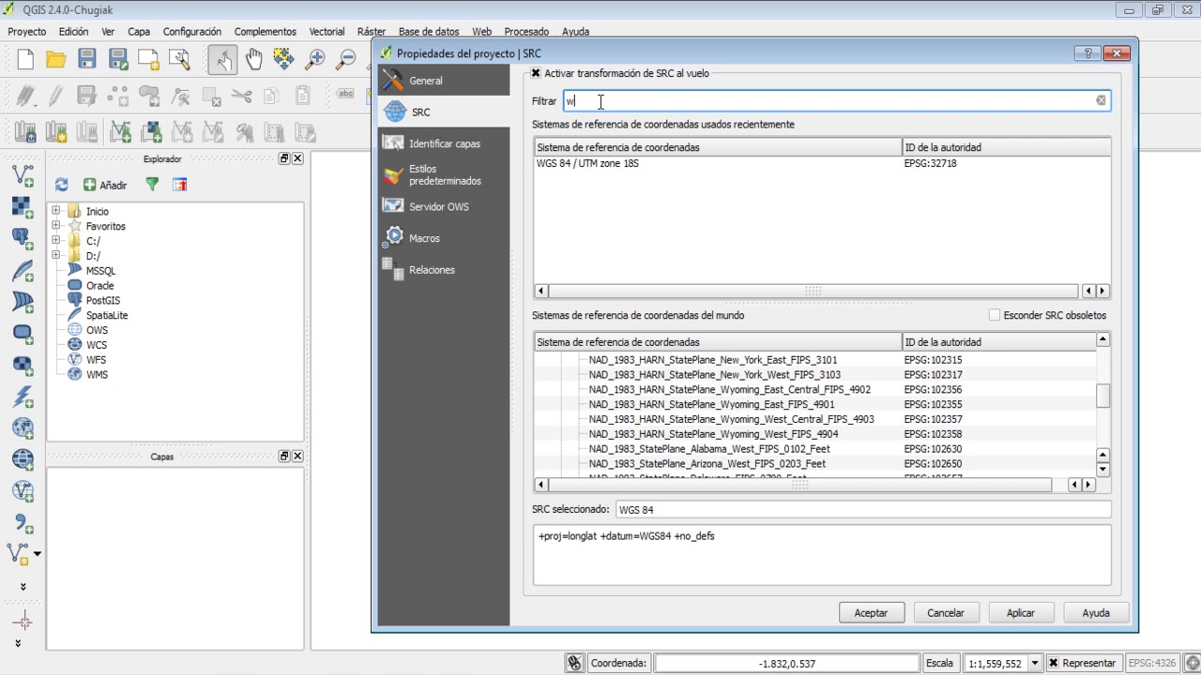Expand the Inicio tree node
The image size is (1201, 675).
click(x=56, y=211)
